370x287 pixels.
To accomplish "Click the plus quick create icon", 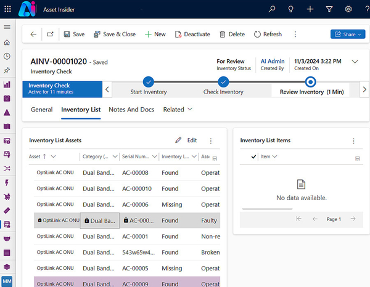I will point(310,9).
